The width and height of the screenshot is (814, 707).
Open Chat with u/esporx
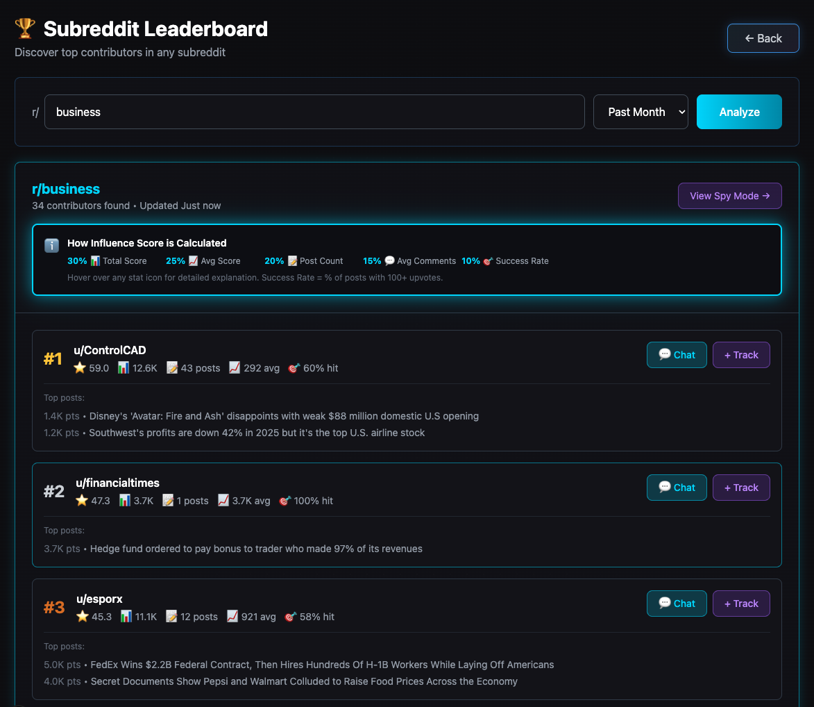point(677,604)
